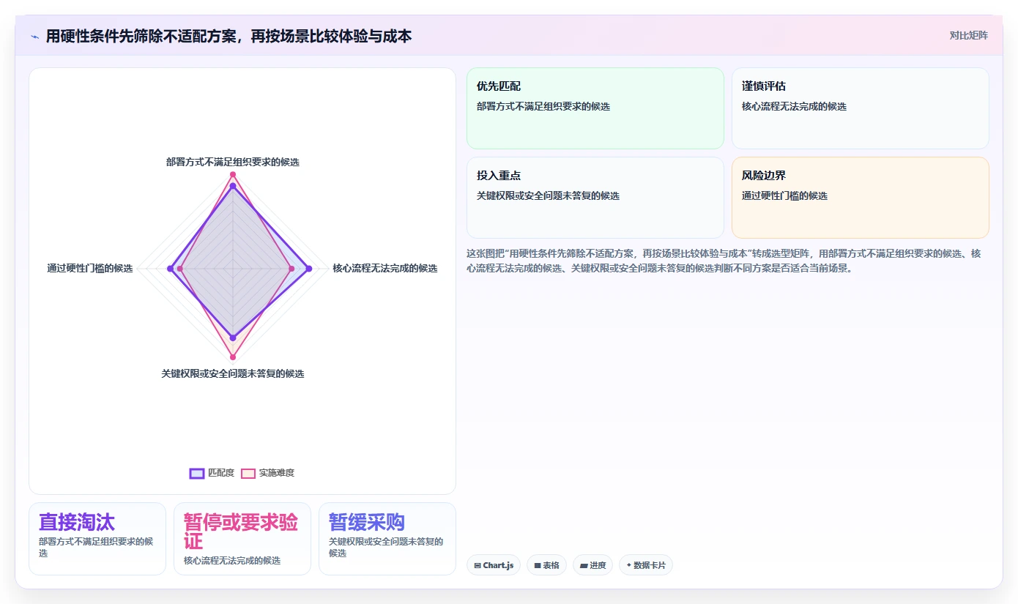Click 核心流程无法完成的候选 text in 谨慎评估 card

[794, 106]
